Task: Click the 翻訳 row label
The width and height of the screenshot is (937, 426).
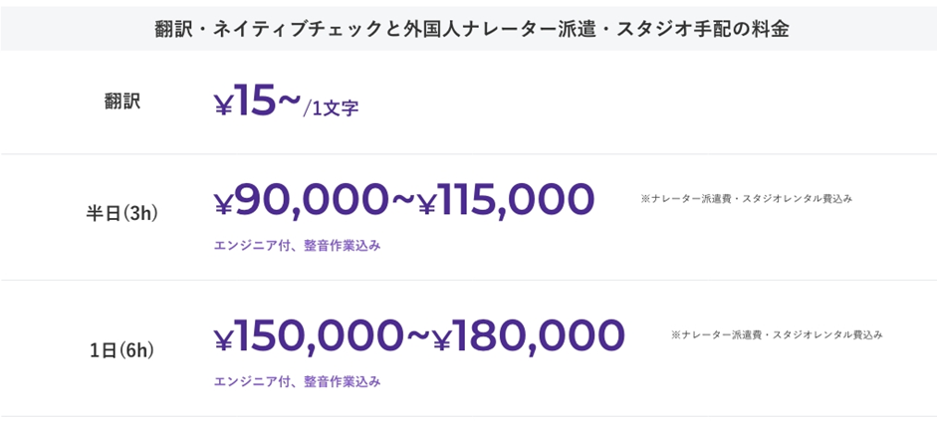Action: [122, 102]
